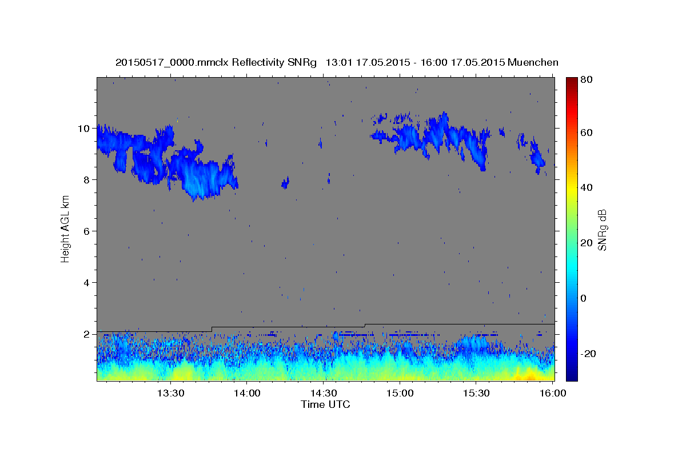Viewport: 686px width, 457px height.
Task: Click the 15:30 time tick label
Action: pos(477,393)
